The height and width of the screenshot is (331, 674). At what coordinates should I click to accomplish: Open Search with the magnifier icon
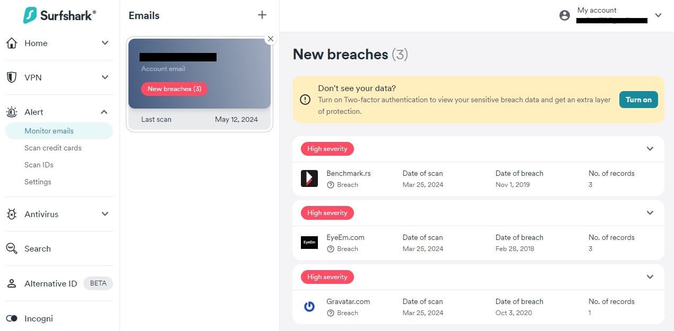(12, 248)
